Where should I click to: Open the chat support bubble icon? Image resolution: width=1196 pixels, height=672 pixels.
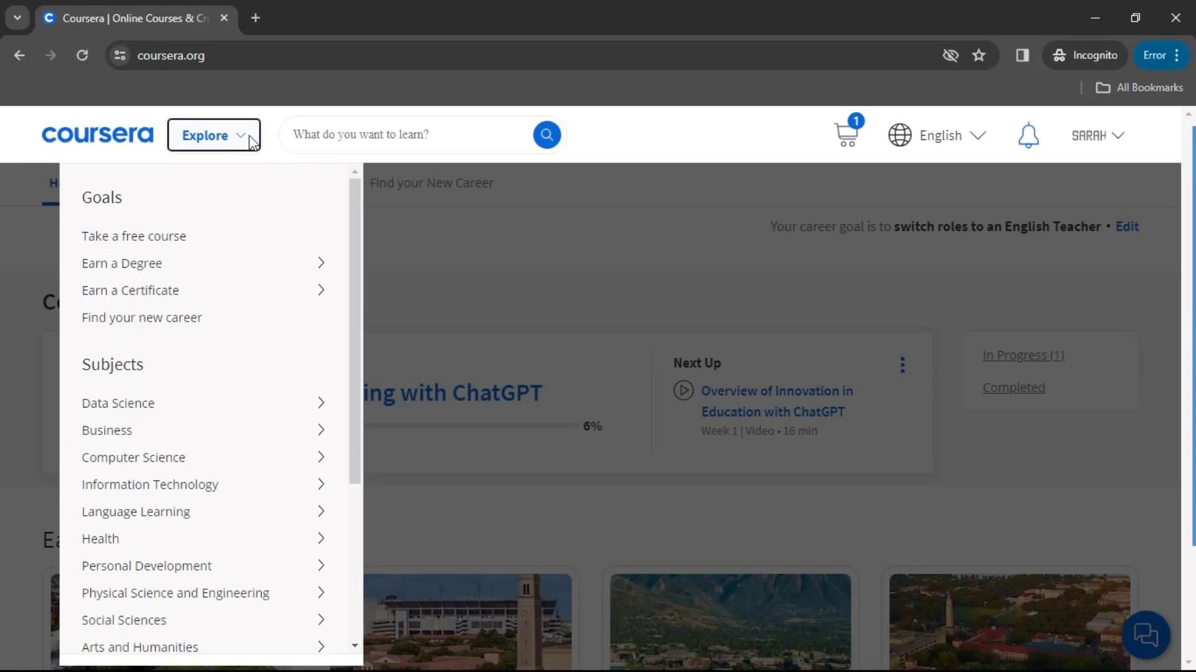[1145, 635]
